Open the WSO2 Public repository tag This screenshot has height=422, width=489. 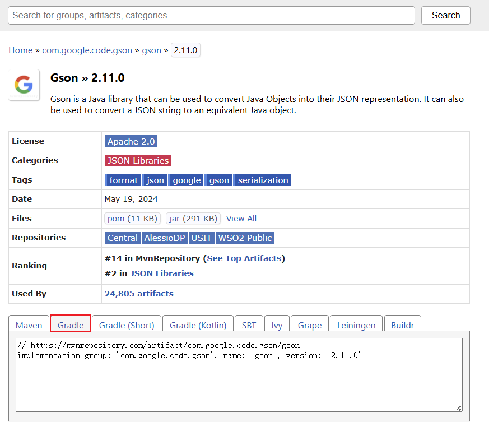[245, 238]
